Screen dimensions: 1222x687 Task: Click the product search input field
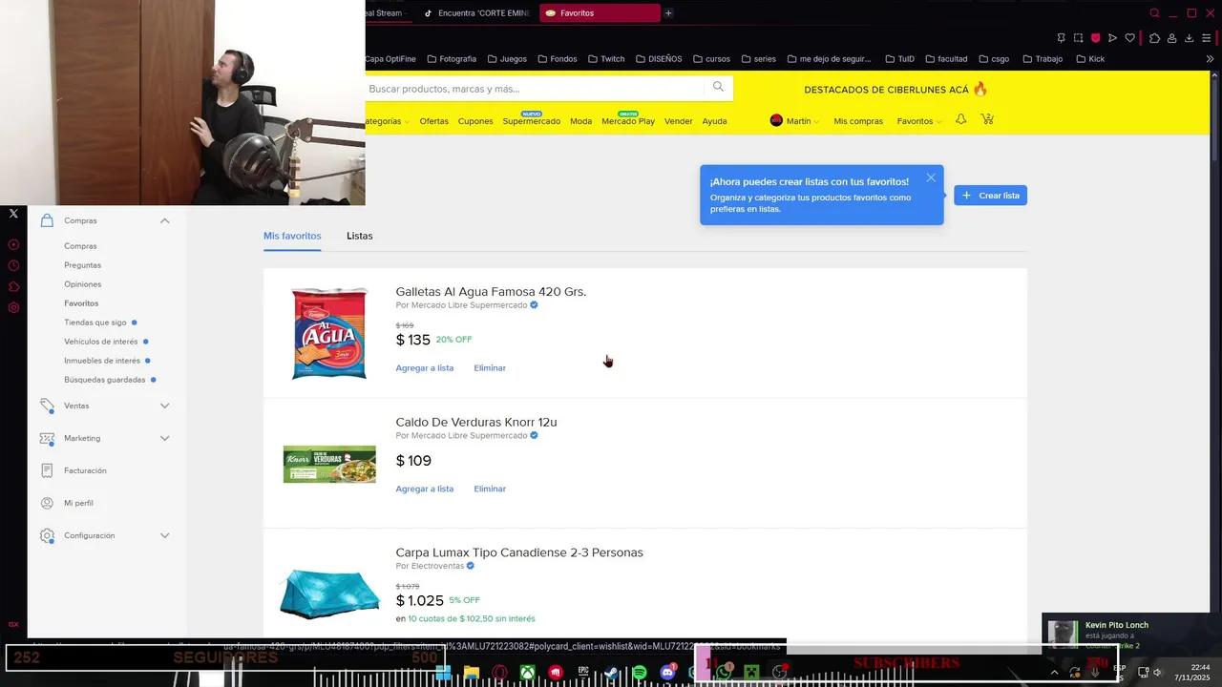(x=535, y=89)
